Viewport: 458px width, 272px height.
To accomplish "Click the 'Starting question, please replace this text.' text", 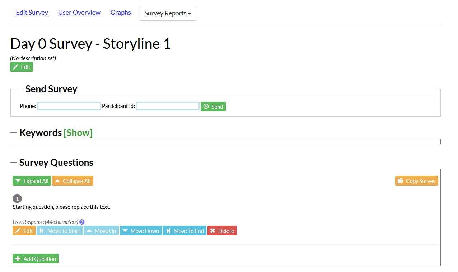I will (x=61, y=207).
